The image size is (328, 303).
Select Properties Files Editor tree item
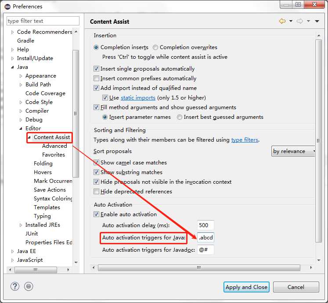click(49, 242)
